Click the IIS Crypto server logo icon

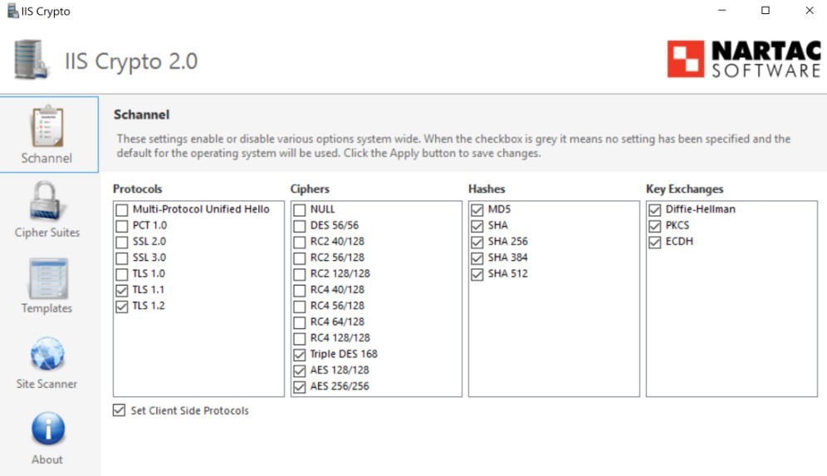[x=31, y=60]
